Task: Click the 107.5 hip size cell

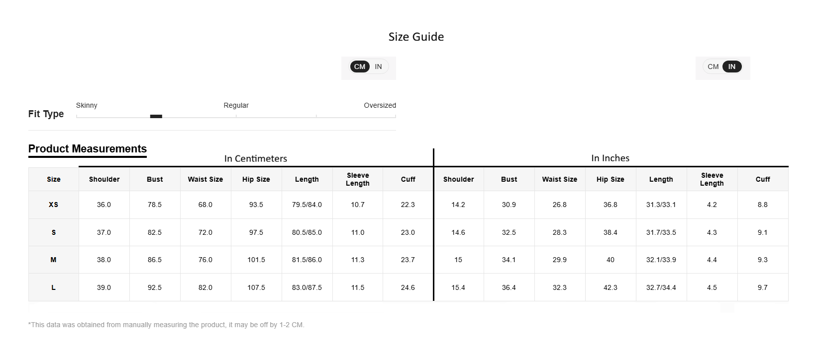Action: [256, 287]
